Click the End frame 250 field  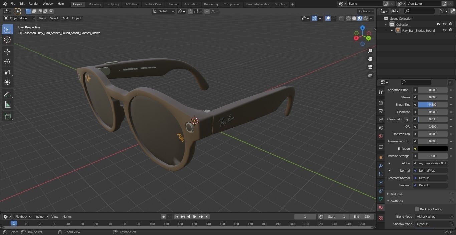362,217
